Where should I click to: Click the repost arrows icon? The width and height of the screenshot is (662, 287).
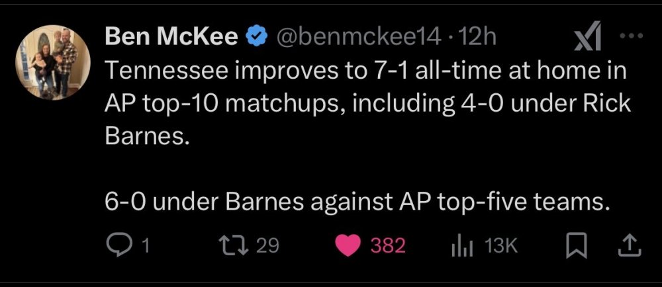236,245
